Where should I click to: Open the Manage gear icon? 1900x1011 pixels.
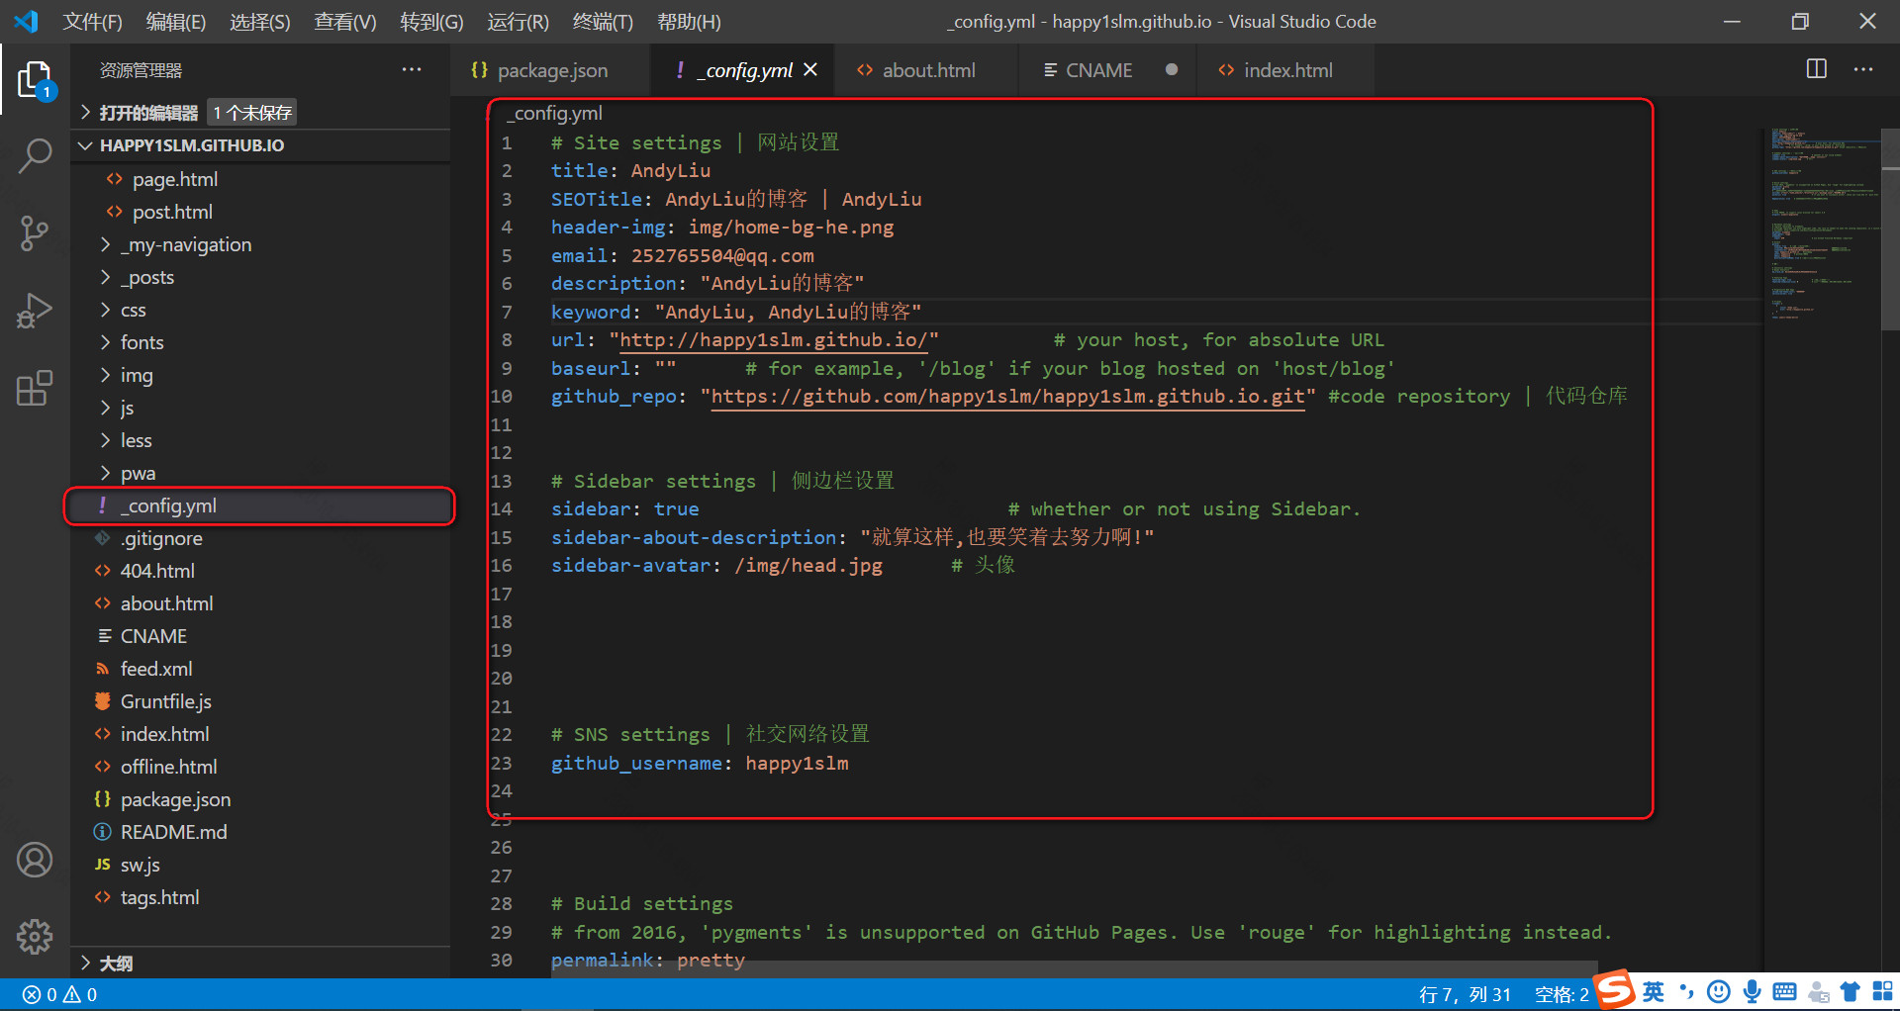pos(35,936)
